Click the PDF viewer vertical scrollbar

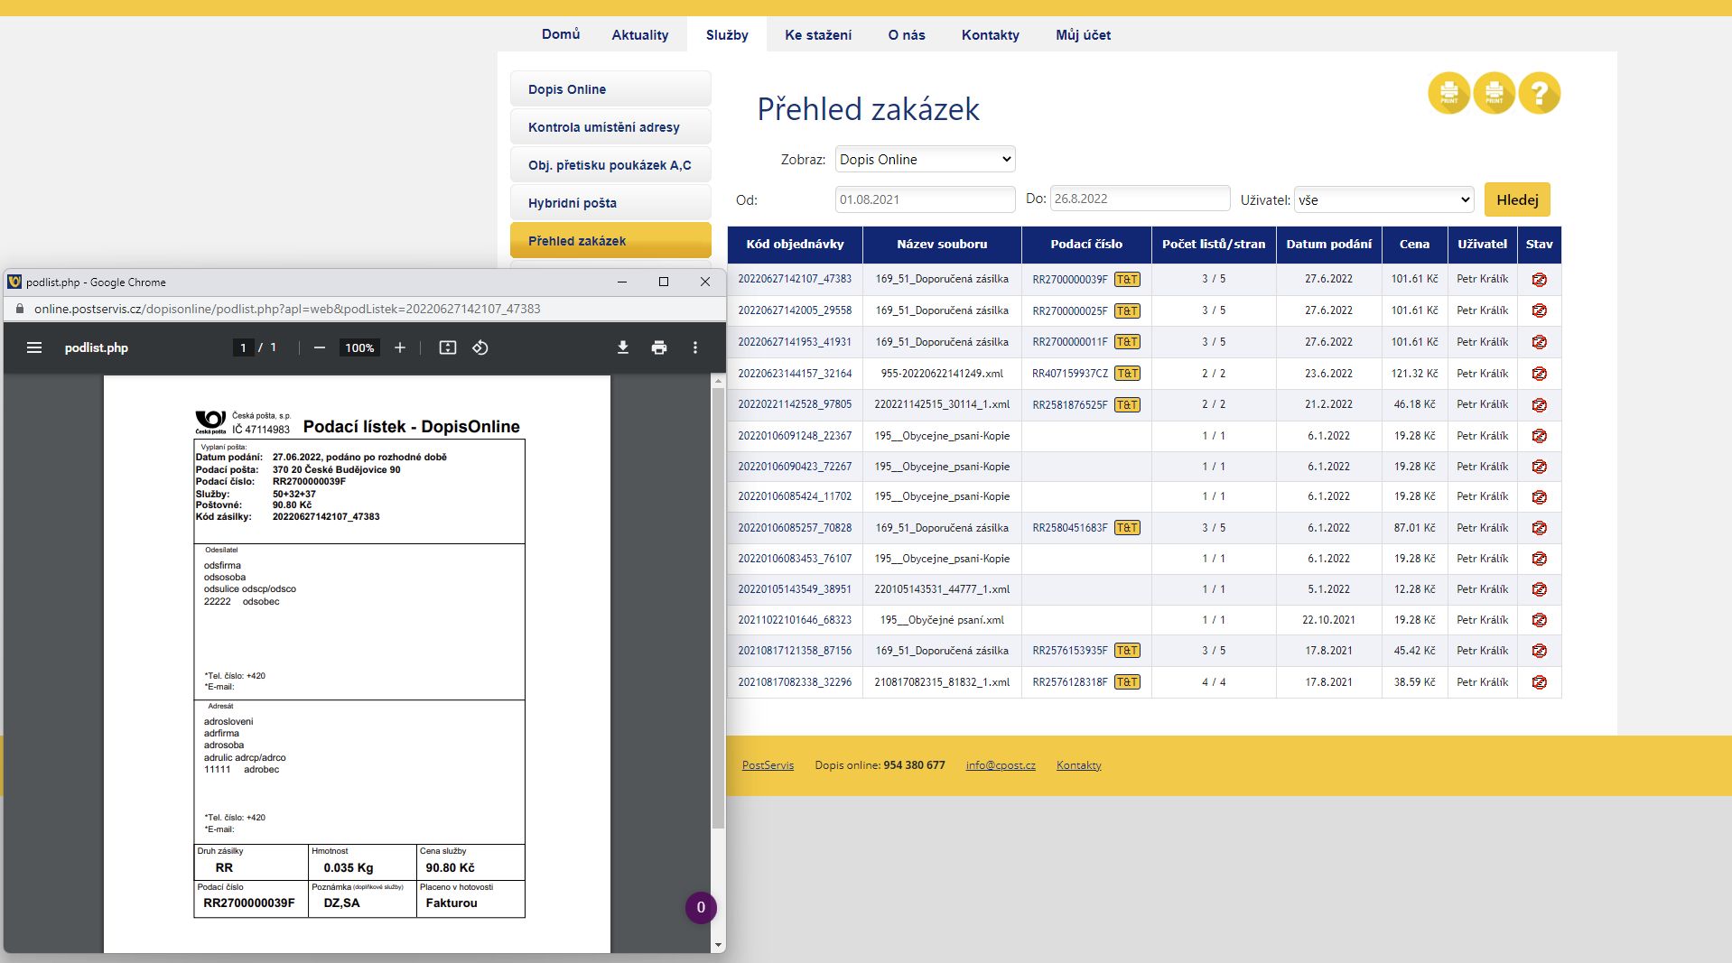pos(718,609)
